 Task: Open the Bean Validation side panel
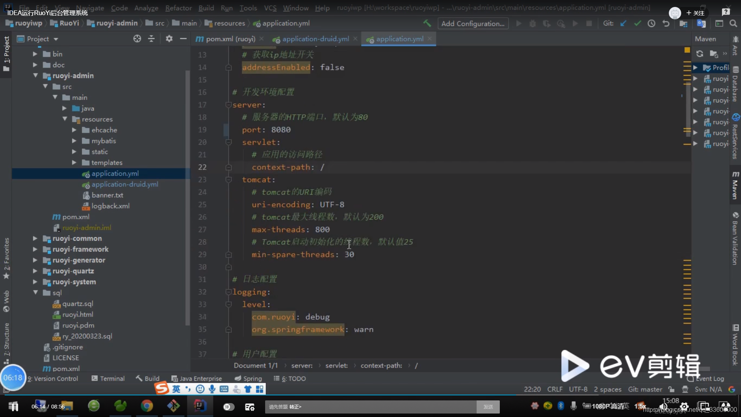coord(735,238)
